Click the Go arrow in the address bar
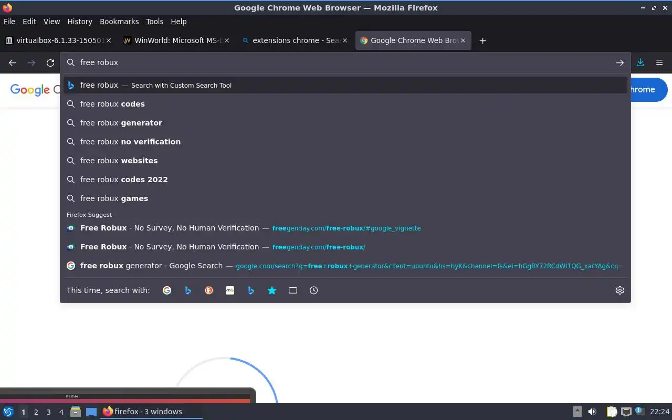Image resolution: width=672 pixels, height=420 pixels. coord(620,62)
